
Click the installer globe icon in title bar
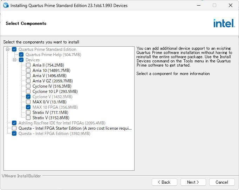pyautogui.click(x=6, y=5)
